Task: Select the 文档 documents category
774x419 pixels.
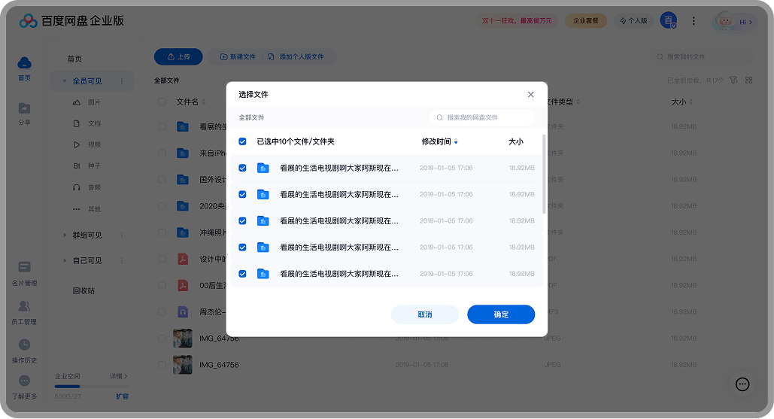Action: coord(87,123)
